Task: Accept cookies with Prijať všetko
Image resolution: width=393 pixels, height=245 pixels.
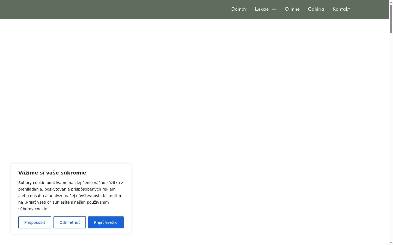Action: point(106,222)
